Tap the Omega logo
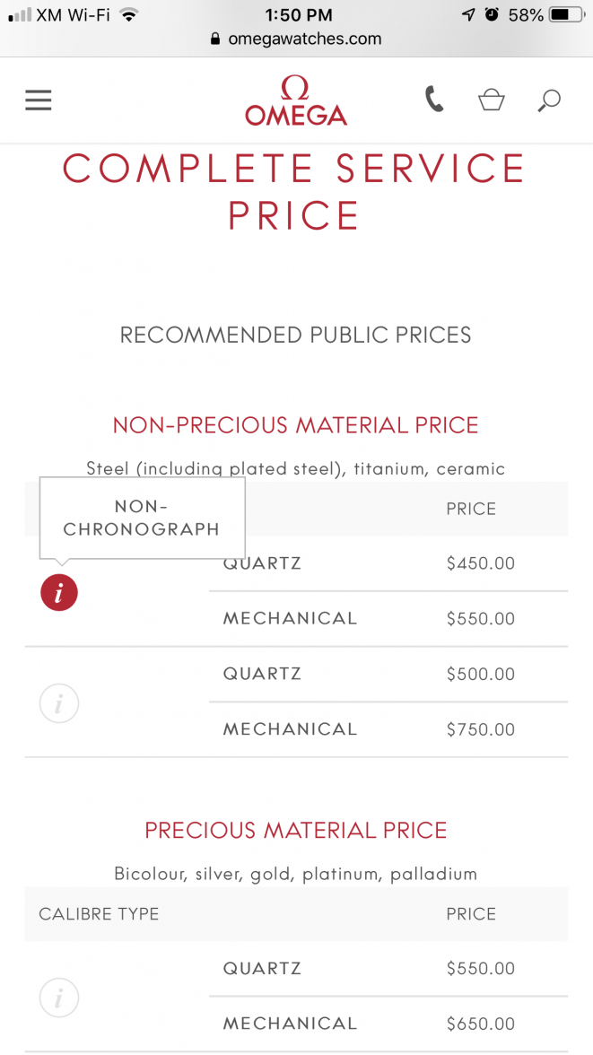This screenshot has height=1055, width=593. pos(296,100)
